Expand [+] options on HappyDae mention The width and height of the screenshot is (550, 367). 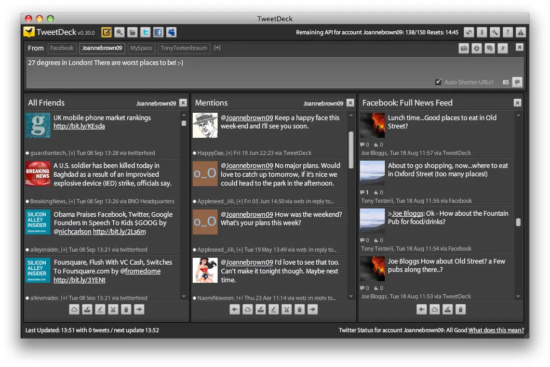point(229,153)
